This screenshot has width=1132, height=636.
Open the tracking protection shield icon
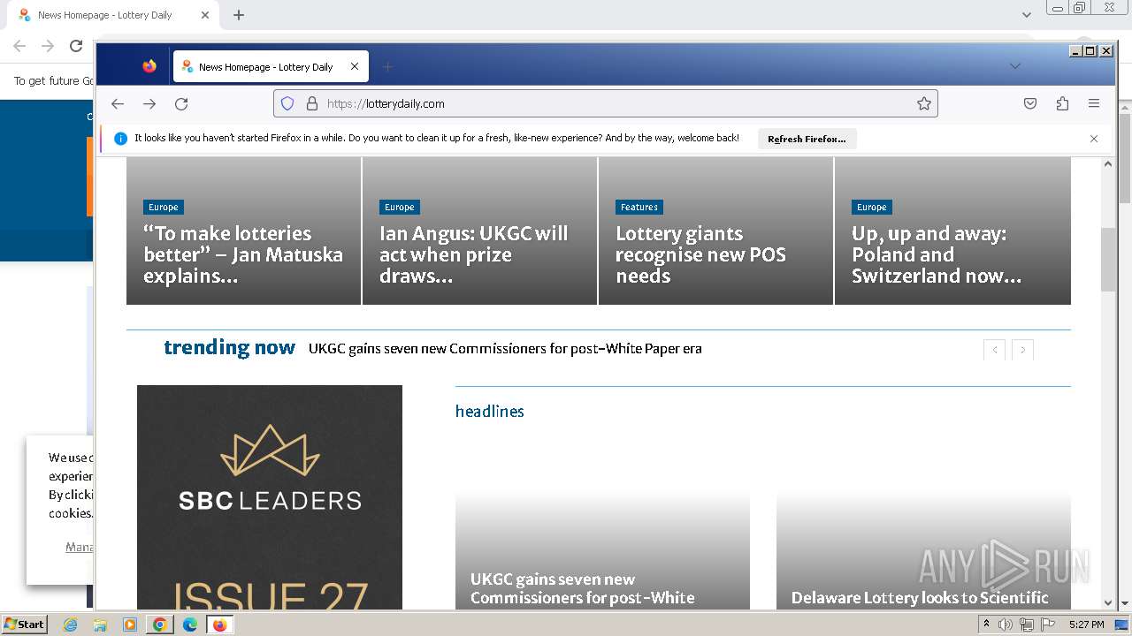(287, 103)
